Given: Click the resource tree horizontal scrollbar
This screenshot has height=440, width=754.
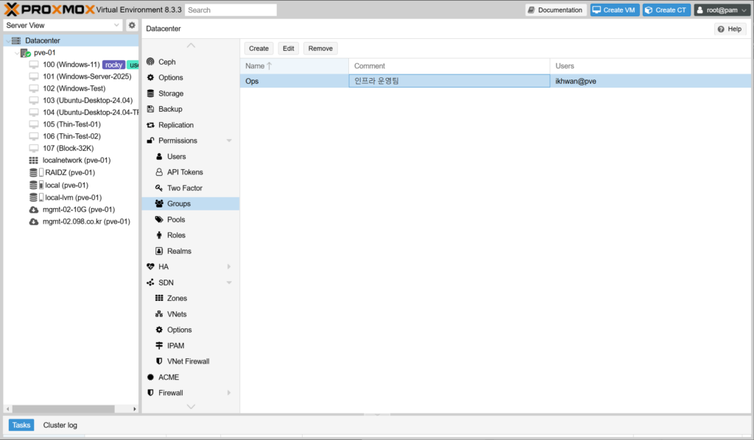Looking at the screenshot, I should (x=59, y=409).
